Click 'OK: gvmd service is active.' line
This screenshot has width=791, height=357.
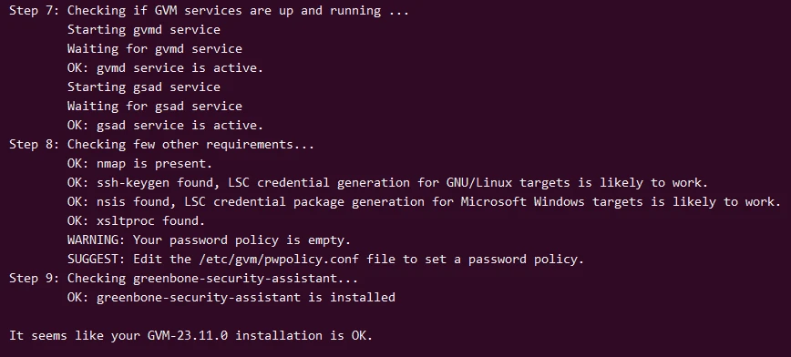pos(166,68)
